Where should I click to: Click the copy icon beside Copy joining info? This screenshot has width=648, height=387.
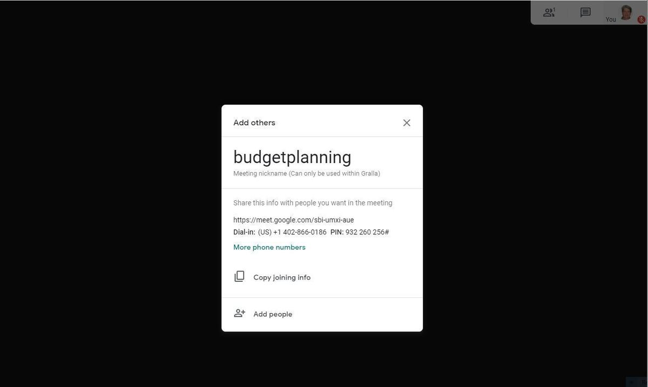click(239, 277)
